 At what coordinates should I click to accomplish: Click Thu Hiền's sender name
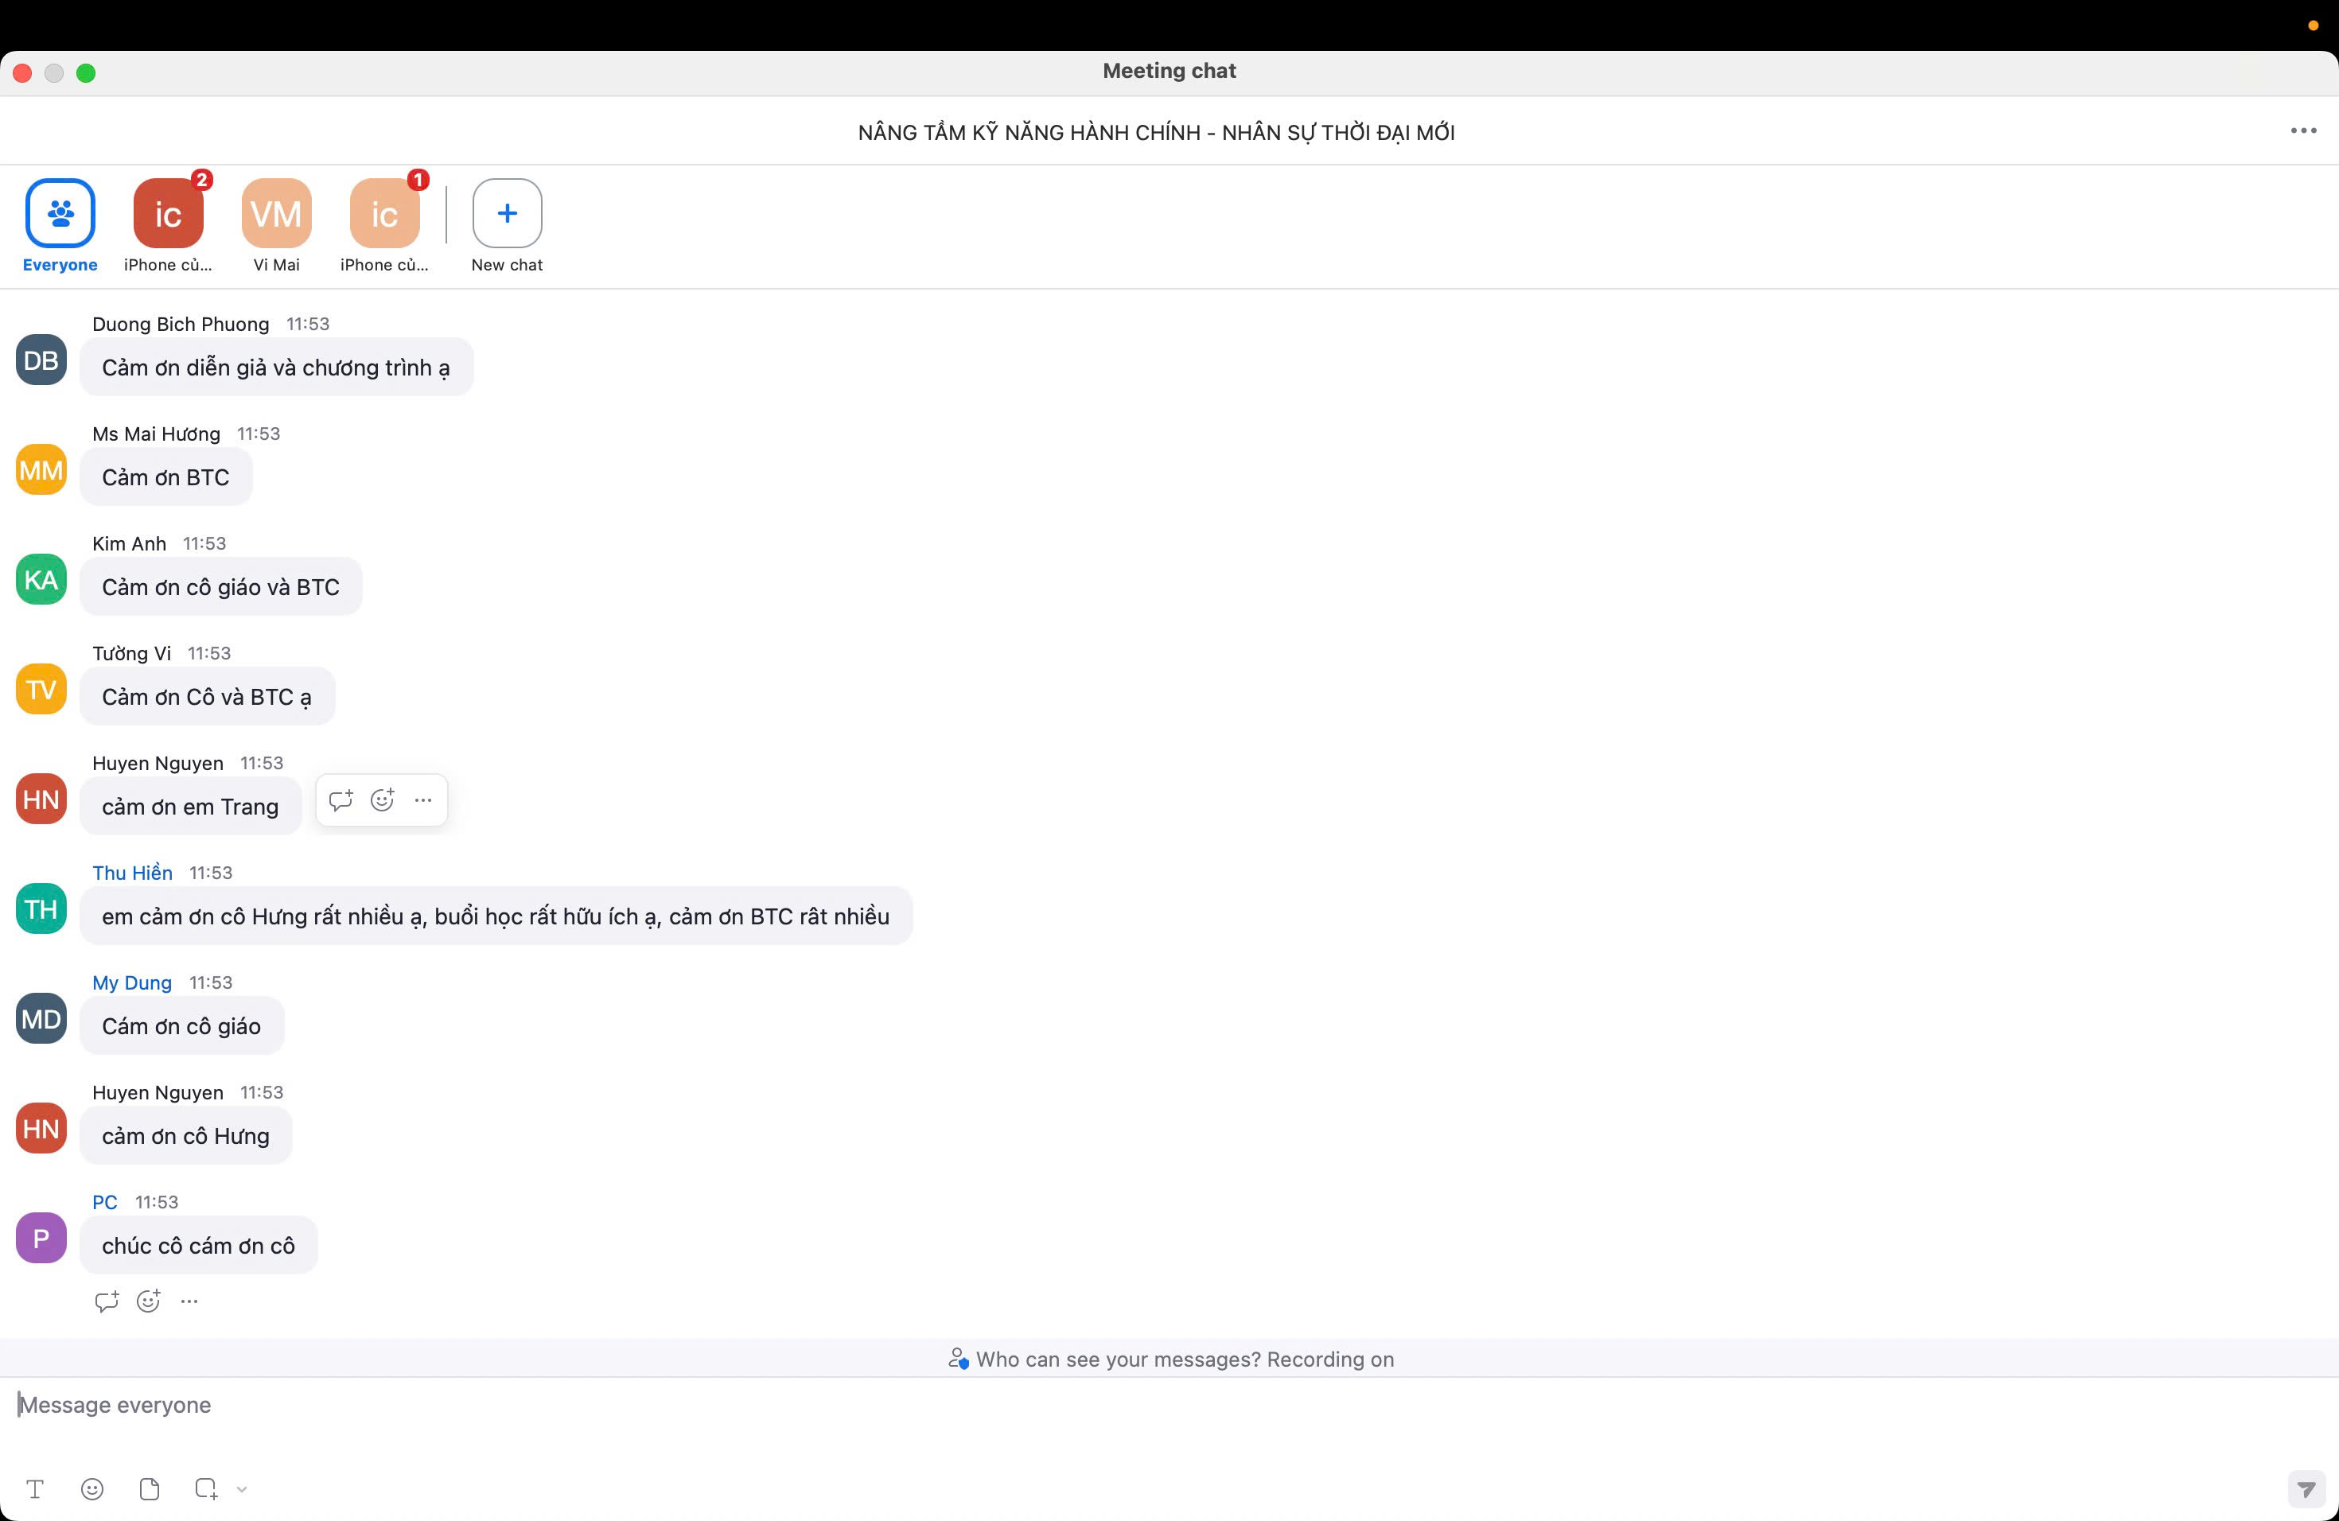point(133,873)
